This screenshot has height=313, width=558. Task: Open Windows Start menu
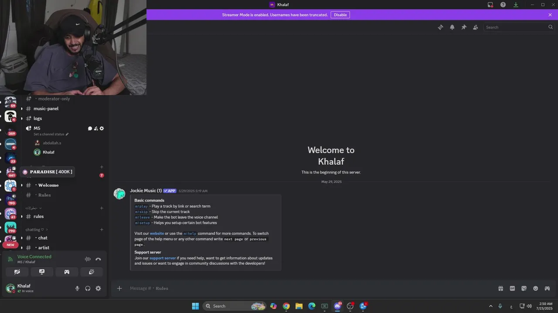click(x=195, y=306)
